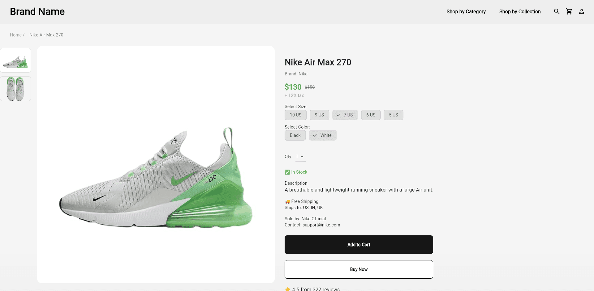Choose size 6 US
Image resolution: width=594 pixels, height=291 pixels.
371,115
